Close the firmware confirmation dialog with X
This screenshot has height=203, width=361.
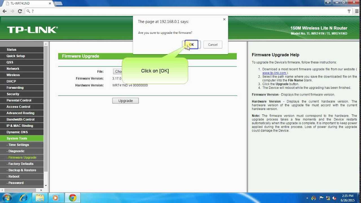click(x=224, y=19)
